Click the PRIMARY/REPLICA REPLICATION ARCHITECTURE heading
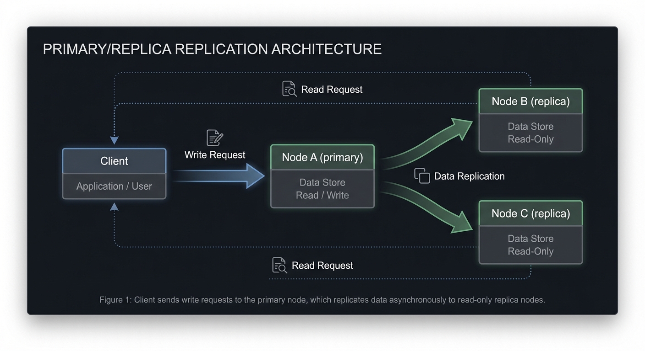The image size is (645, 351). point(212,49)
